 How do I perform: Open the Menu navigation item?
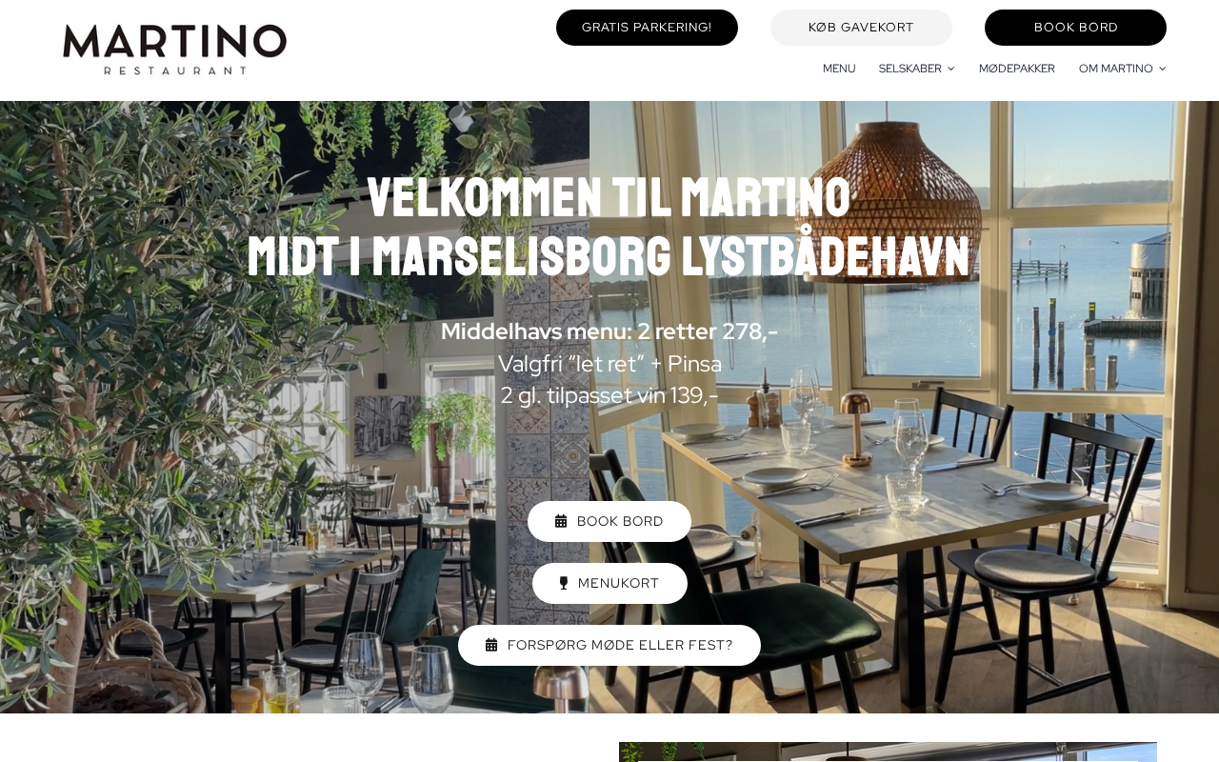click(x=839, y=69)
